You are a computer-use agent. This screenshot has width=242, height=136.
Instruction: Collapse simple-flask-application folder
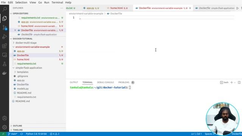(x=29, y=68)
